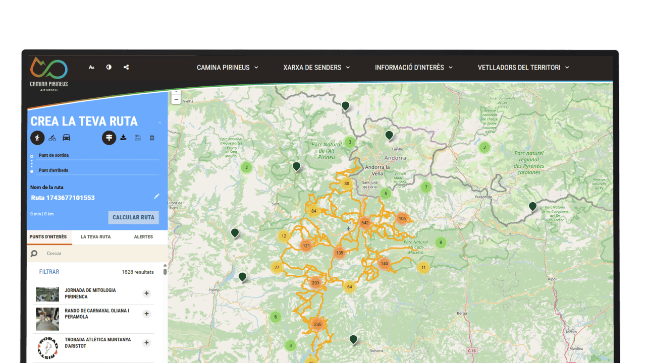
Task: Click the 1828 resultats count text
Action: pos(138,272)
